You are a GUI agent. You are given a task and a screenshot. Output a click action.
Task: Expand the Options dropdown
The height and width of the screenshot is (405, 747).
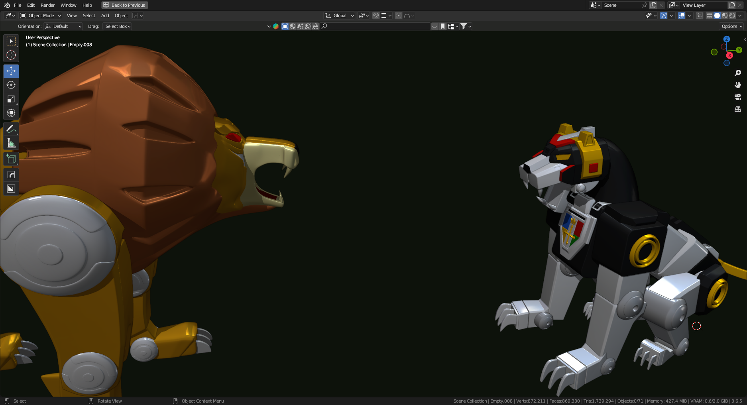732,26
